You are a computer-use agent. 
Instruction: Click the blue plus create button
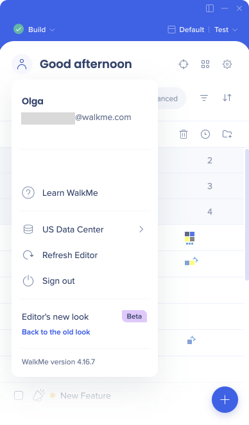pyautogui.click(x=225, y=400)
